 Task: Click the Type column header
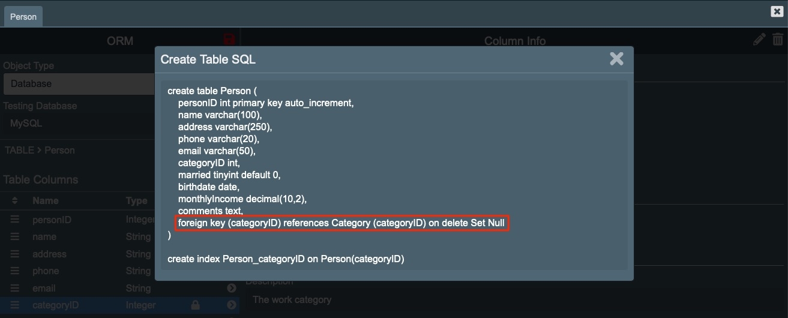click(136, 201)
